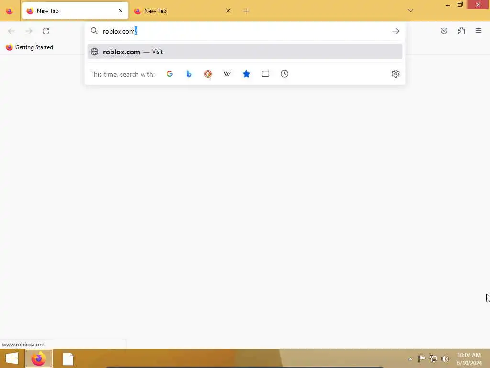
Task: Click the address bar containing roblox.com
Action: tap(245, 31)
